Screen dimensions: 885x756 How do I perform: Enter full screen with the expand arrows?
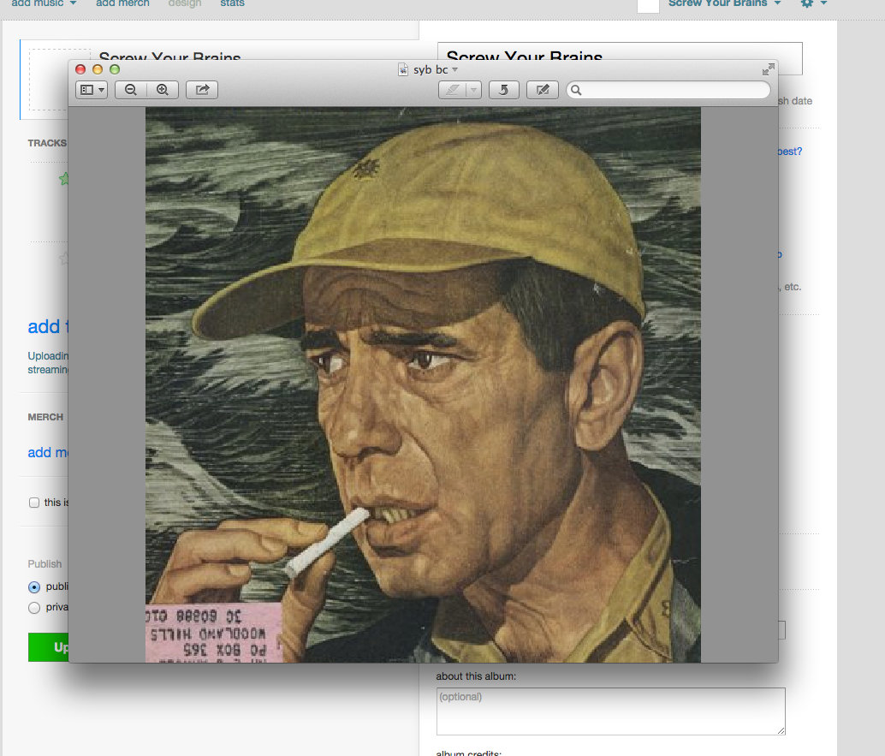(x=768, y=69)
